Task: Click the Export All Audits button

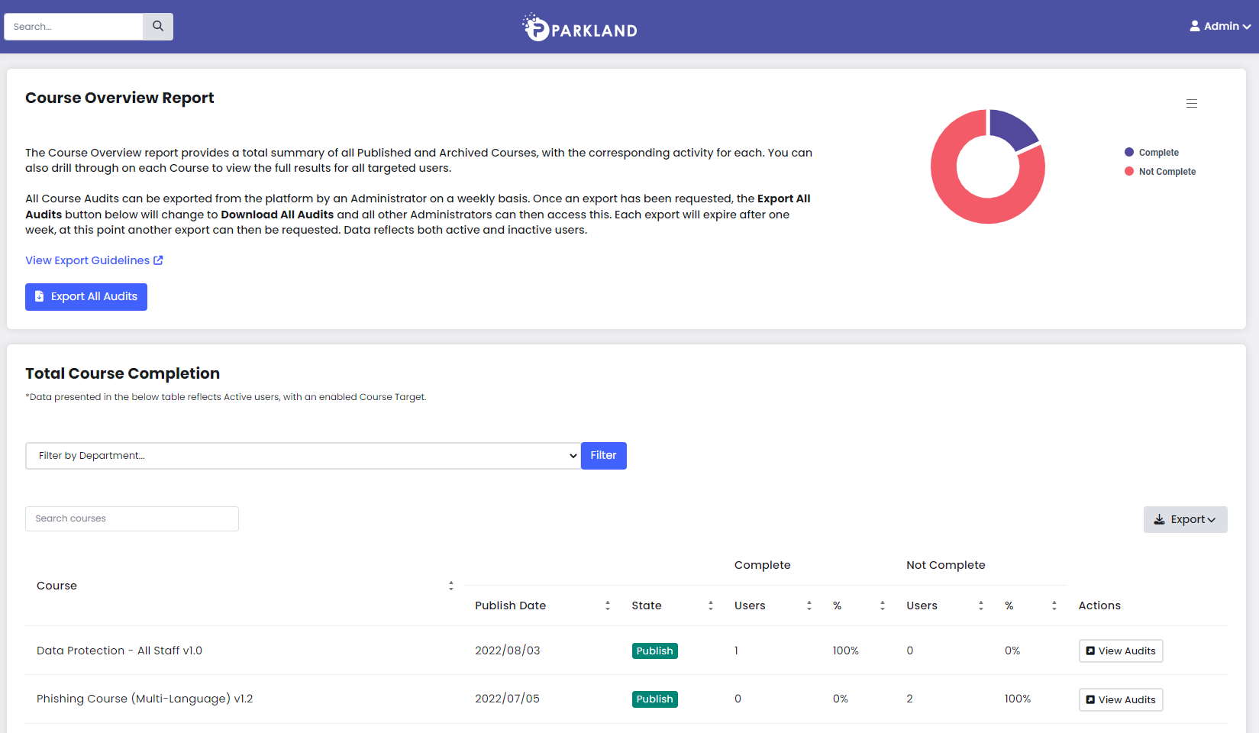Action: (86, 296)
